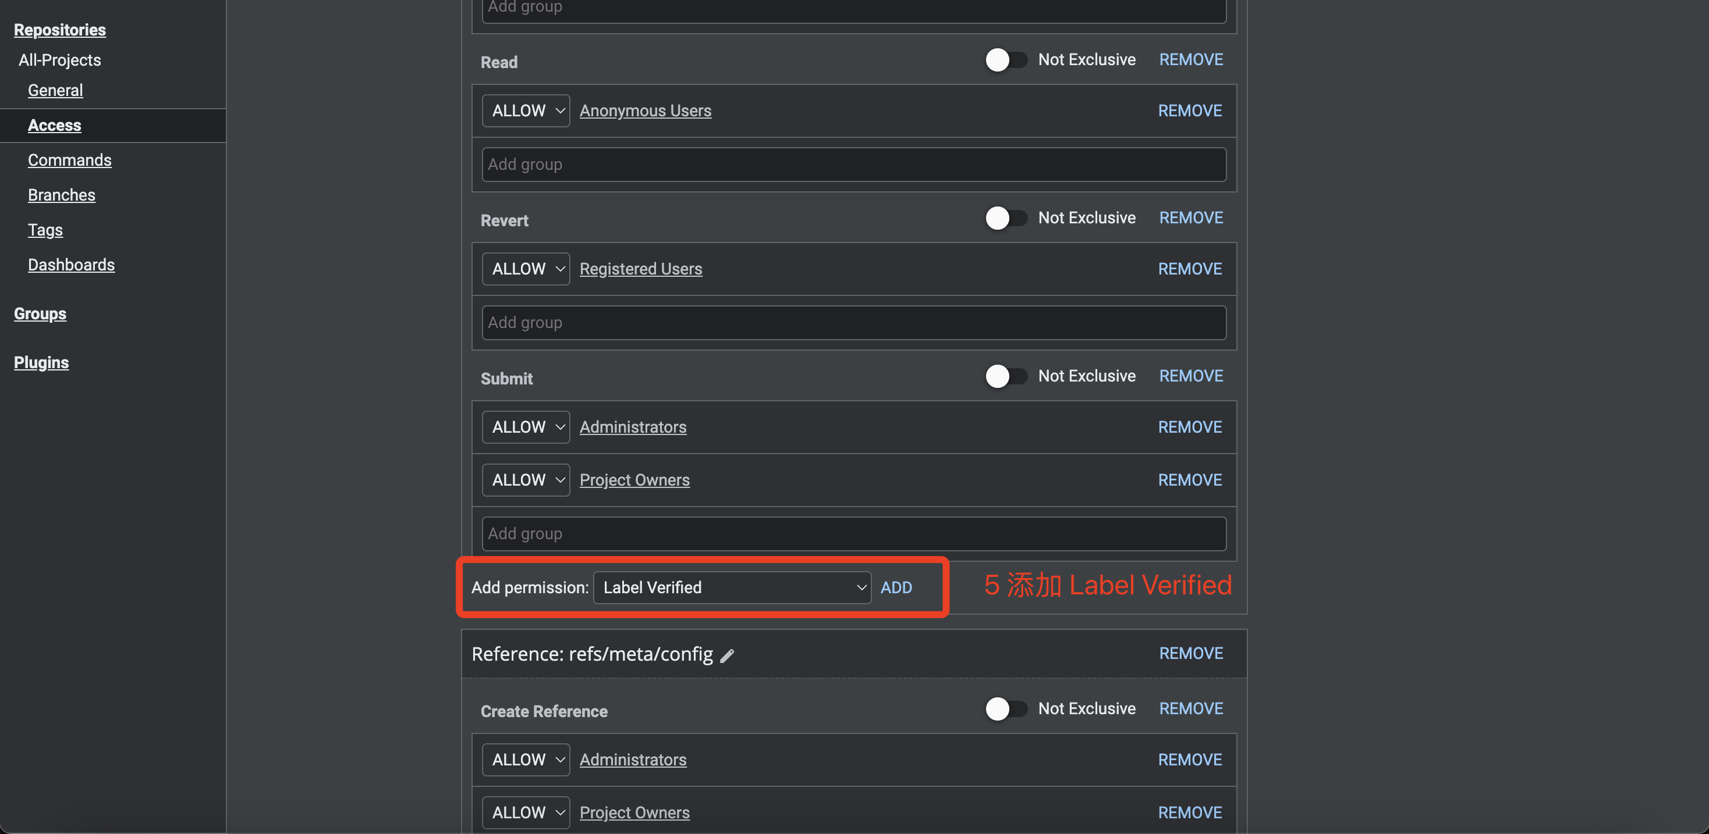Viewport: 1709px width, 834px height.
Task: Click the pencil edit icon beside refs/meta/config
Action: point(727,655)
